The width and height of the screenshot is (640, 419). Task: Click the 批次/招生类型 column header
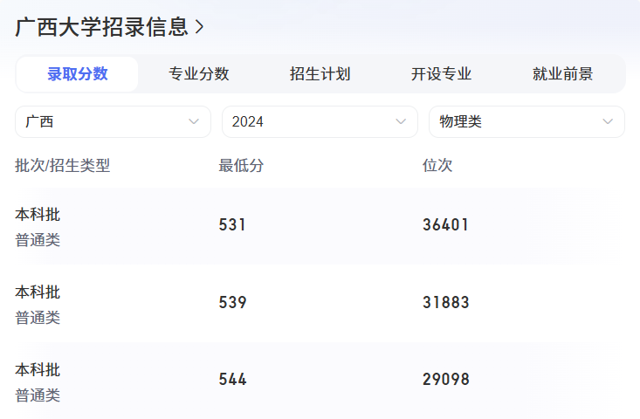[x=63, y=165]
